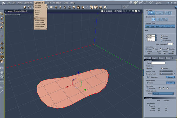
Task: Select the rotate tool in left toolbar
Action: 2,23
